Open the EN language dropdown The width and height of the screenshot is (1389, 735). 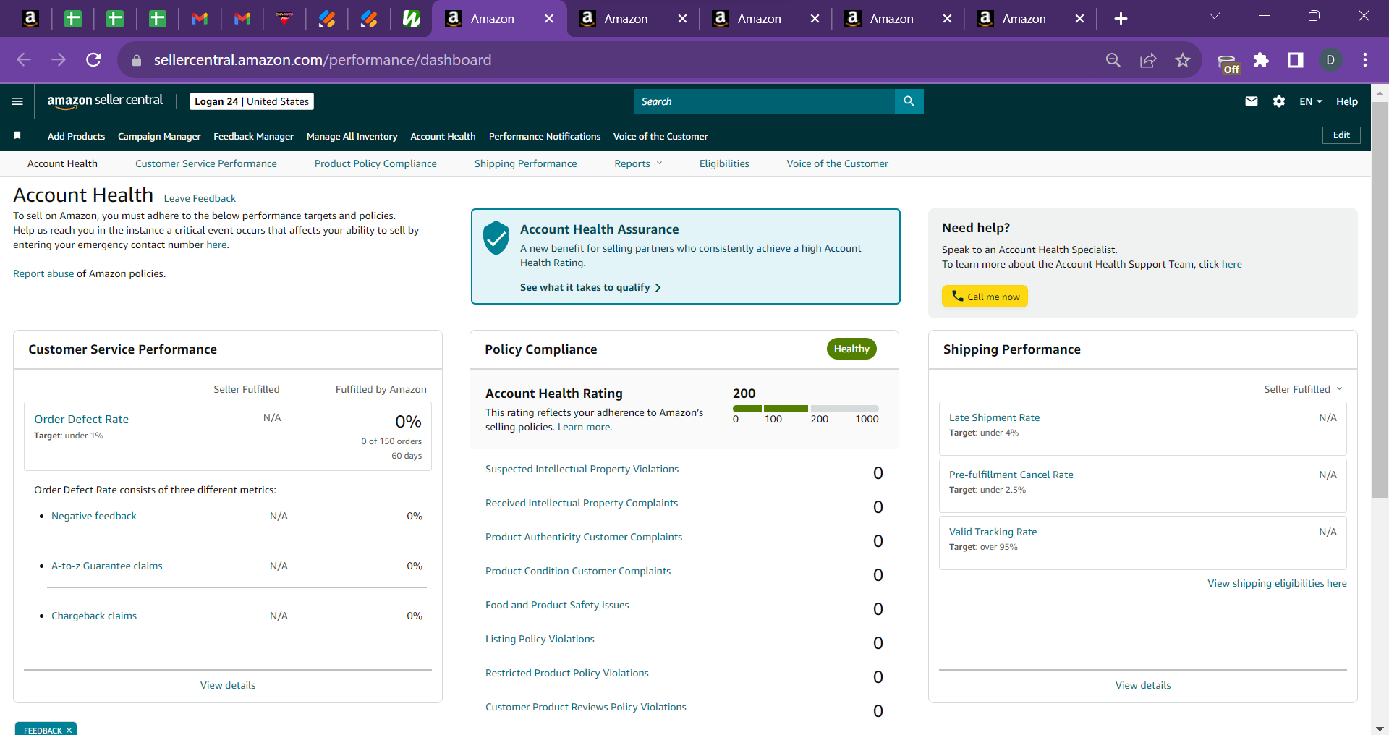pyautogui.click(x=1310, y=101)
